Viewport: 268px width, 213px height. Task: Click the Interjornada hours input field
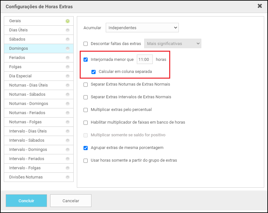144,60
